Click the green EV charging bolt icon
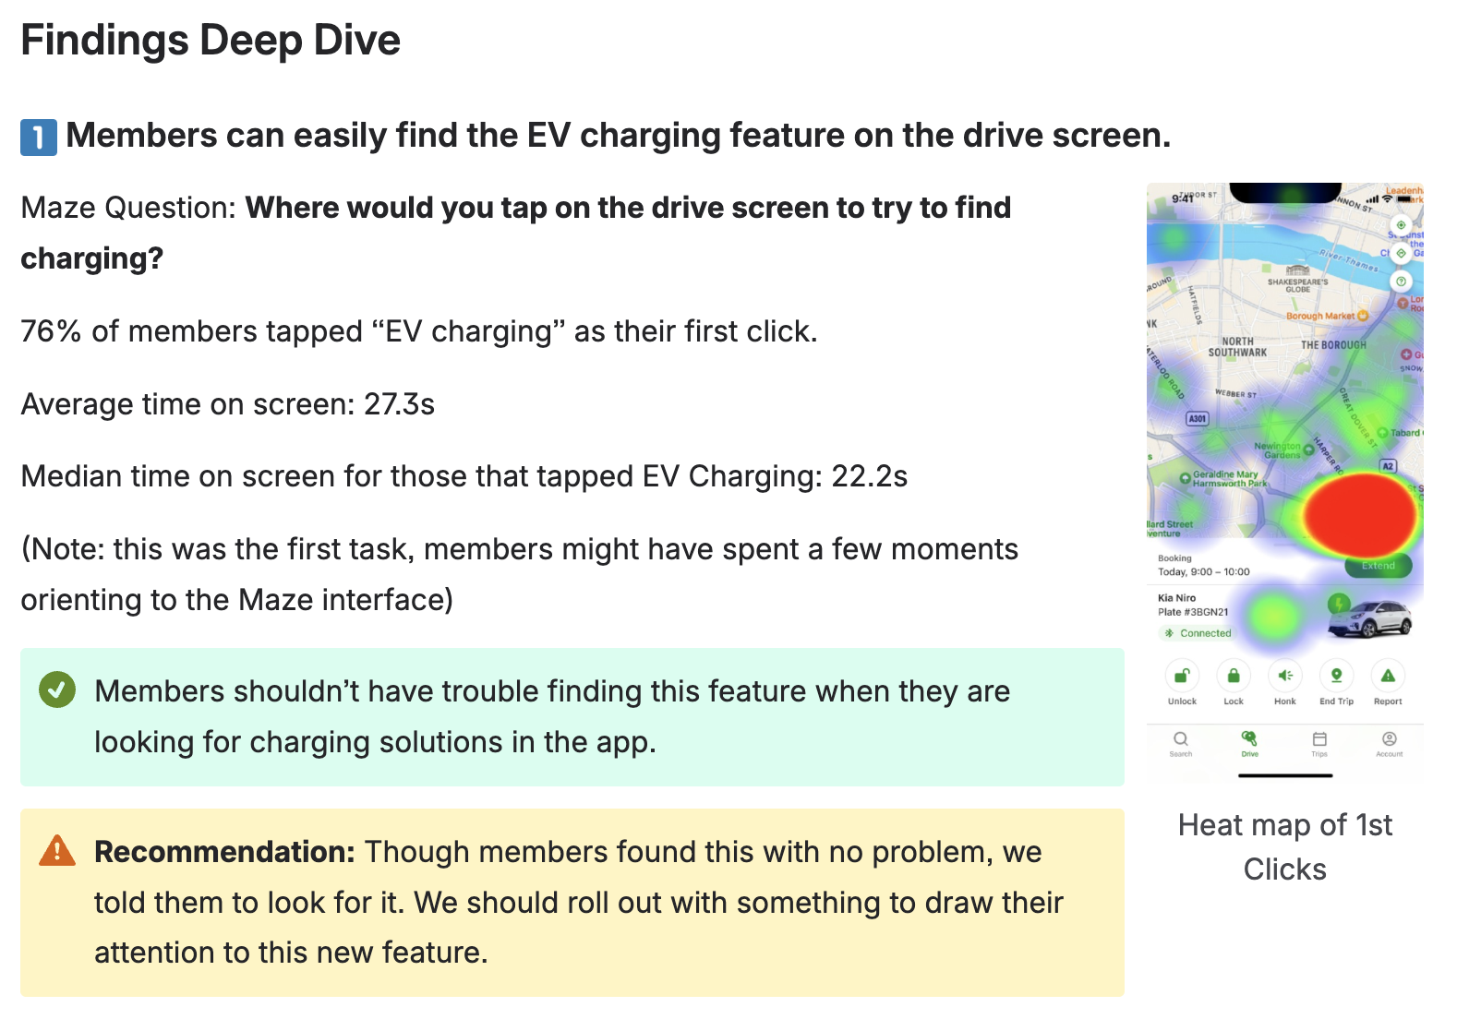1457x1019 pixels. coord(1338,604)
